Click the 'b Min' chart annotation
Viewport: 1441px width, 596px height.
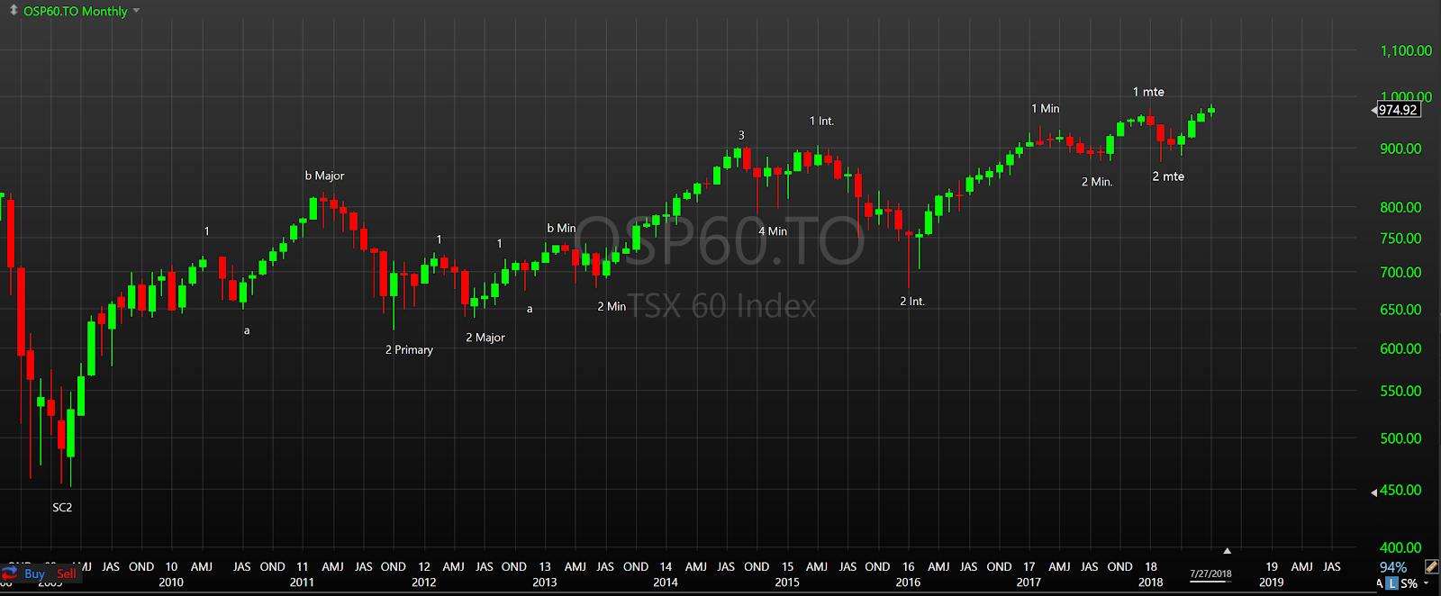[561, 228]
